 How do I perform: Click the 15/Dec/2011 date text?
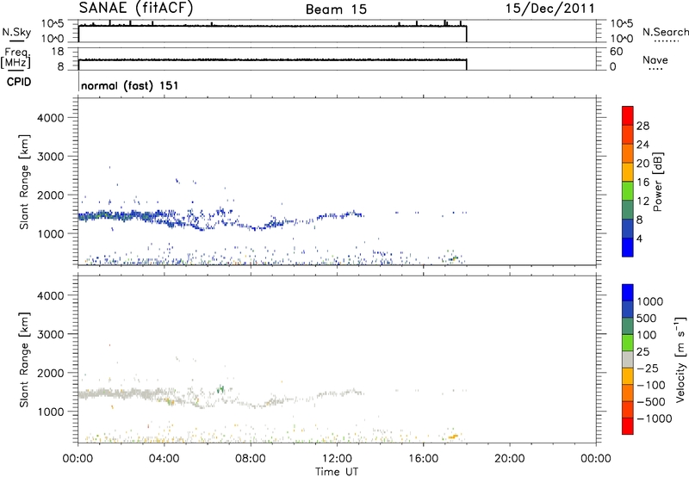pos(549,8)
